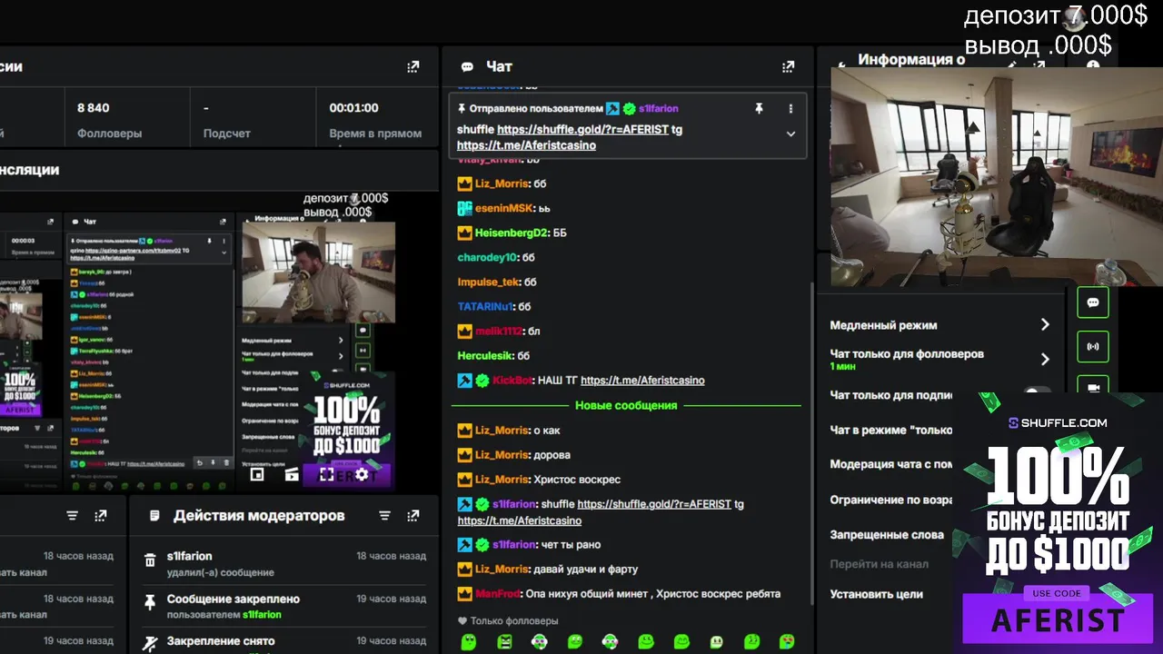Click the Только фолловеры label
The height and width of the screenshot is (654, 1163).
click(x=514, y=621)
